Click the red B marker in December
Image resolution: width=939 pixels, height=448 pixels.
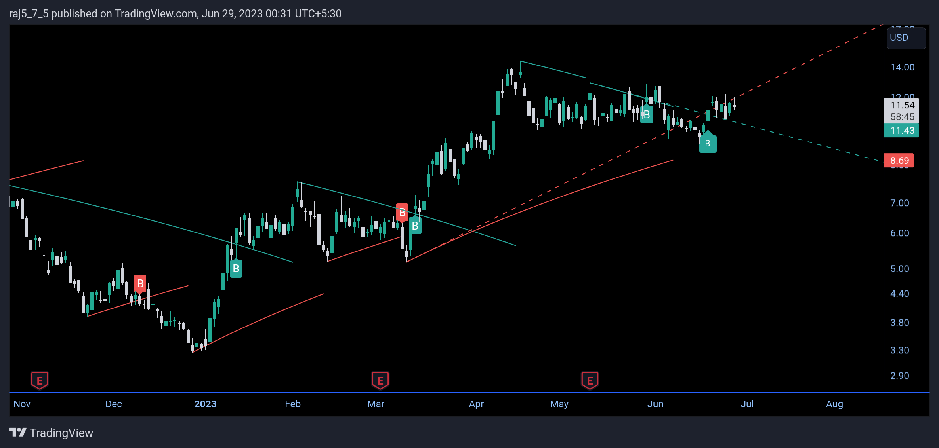click(140, 284)
